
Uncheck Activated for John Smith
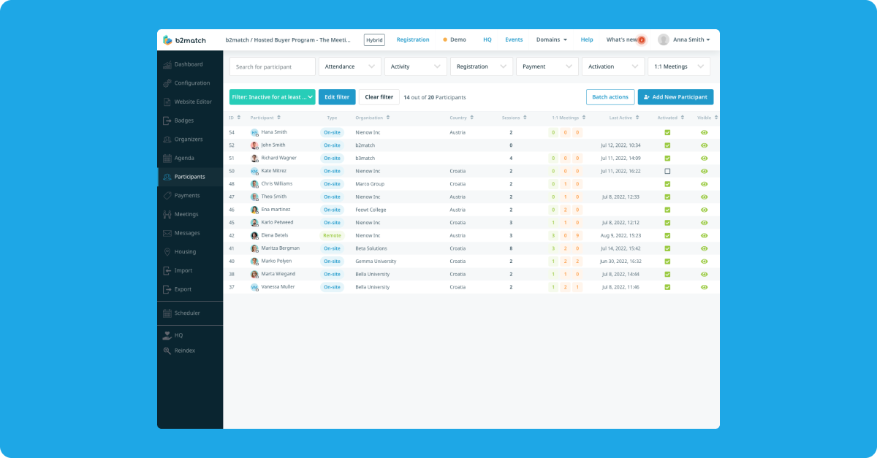(667, 145)
